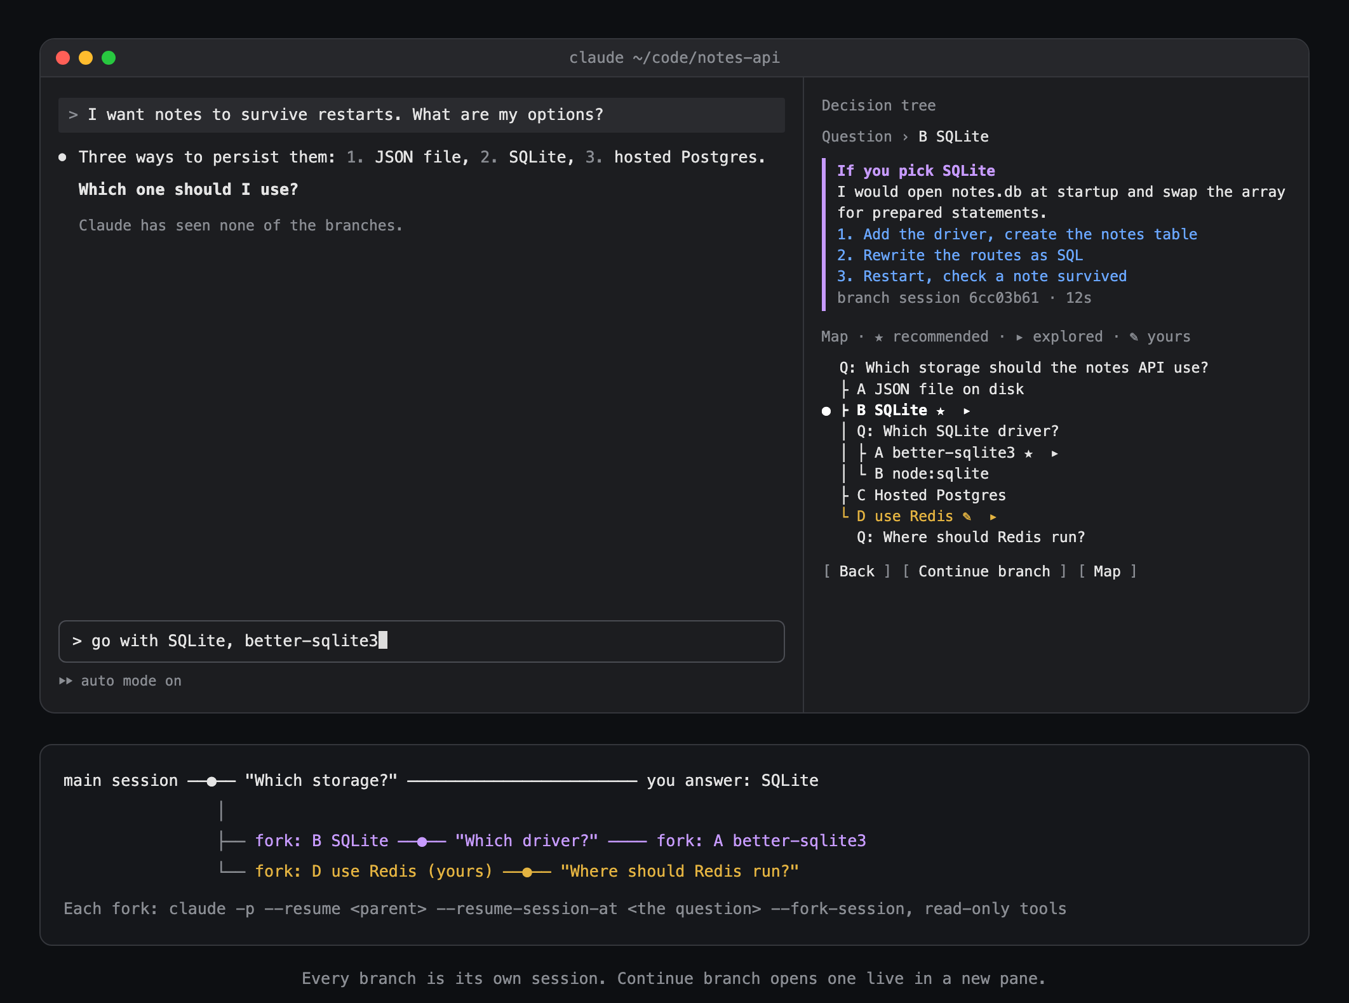Select tree row 'B SQLite'
This screenshot has height=1003, width=1349.
coord(892,411)
